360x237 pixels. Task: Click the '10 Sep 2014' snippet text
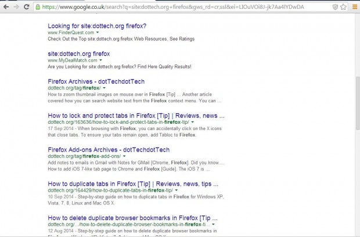click(60, 196)
